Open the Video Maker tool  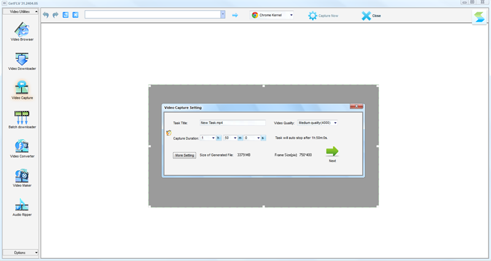[22, 177]
